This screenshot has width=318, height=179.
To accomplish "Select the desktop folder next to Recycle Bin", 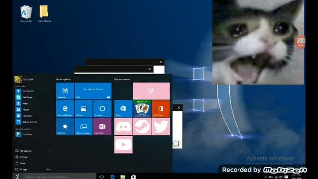I will point(44,14).
